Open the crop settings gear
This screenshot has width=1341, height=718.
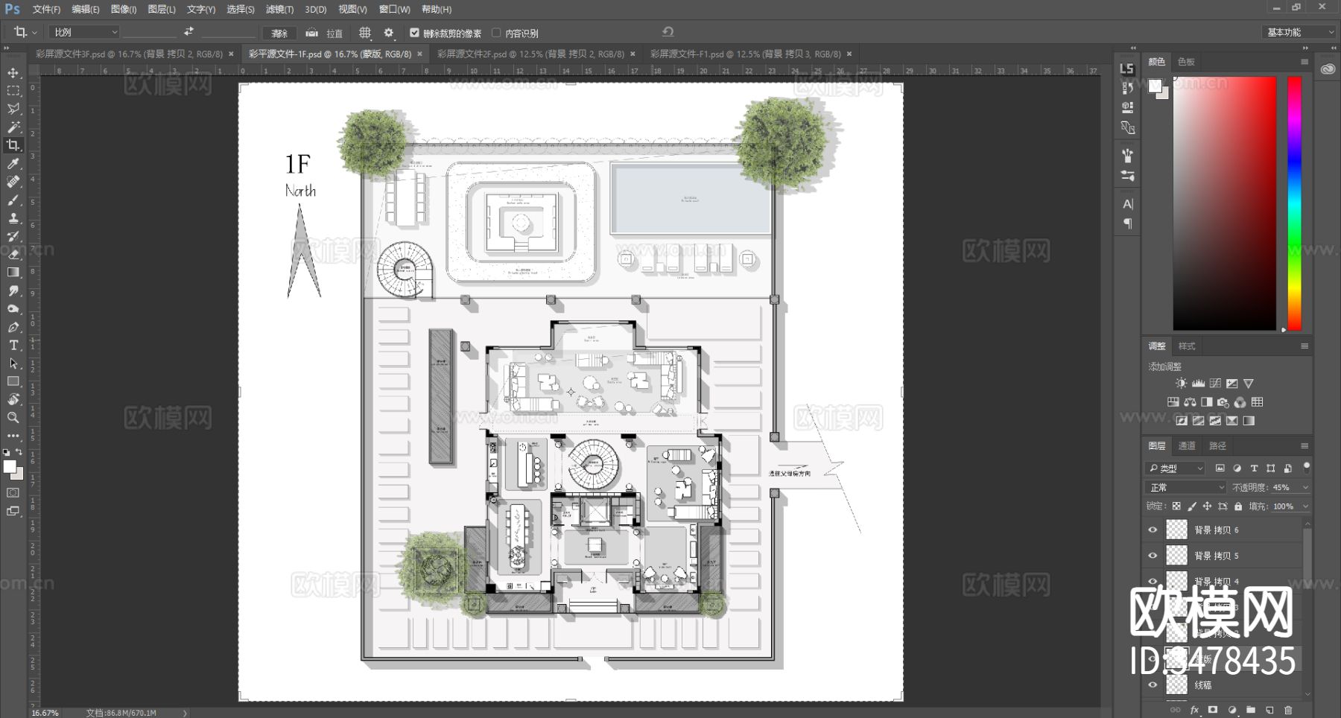[x=388, y=33]
